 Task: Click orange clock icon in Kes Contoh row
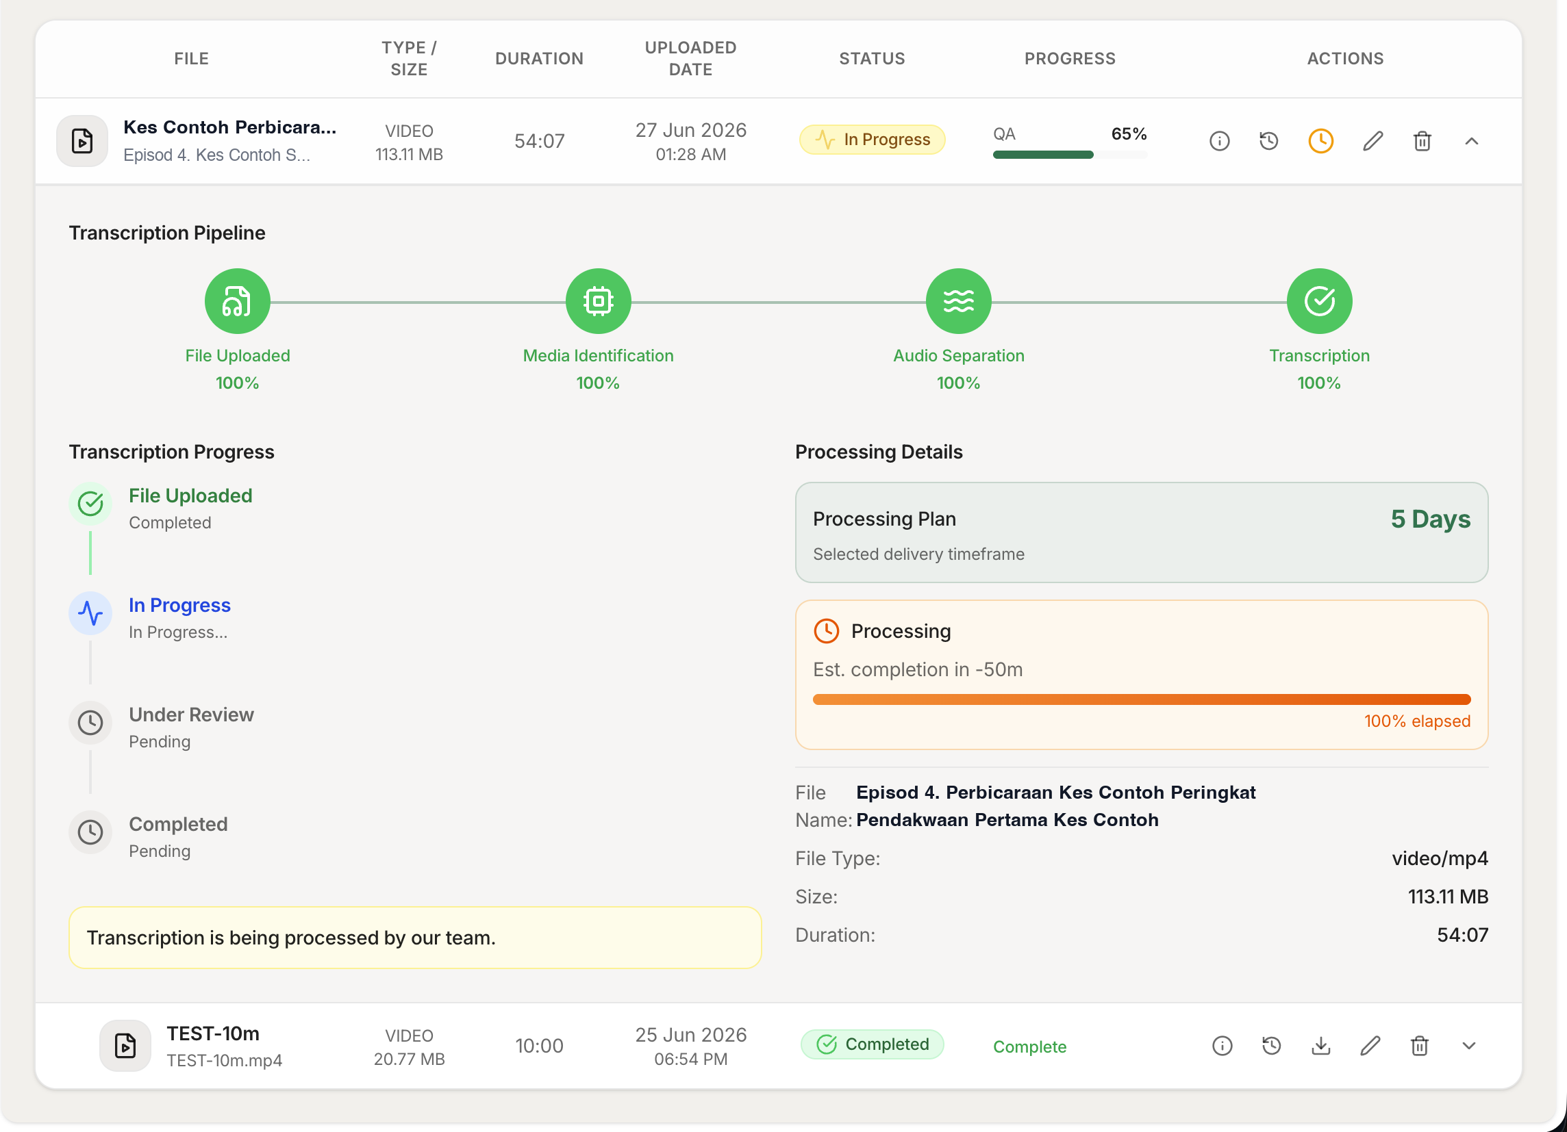click(x=1320, y=141)
